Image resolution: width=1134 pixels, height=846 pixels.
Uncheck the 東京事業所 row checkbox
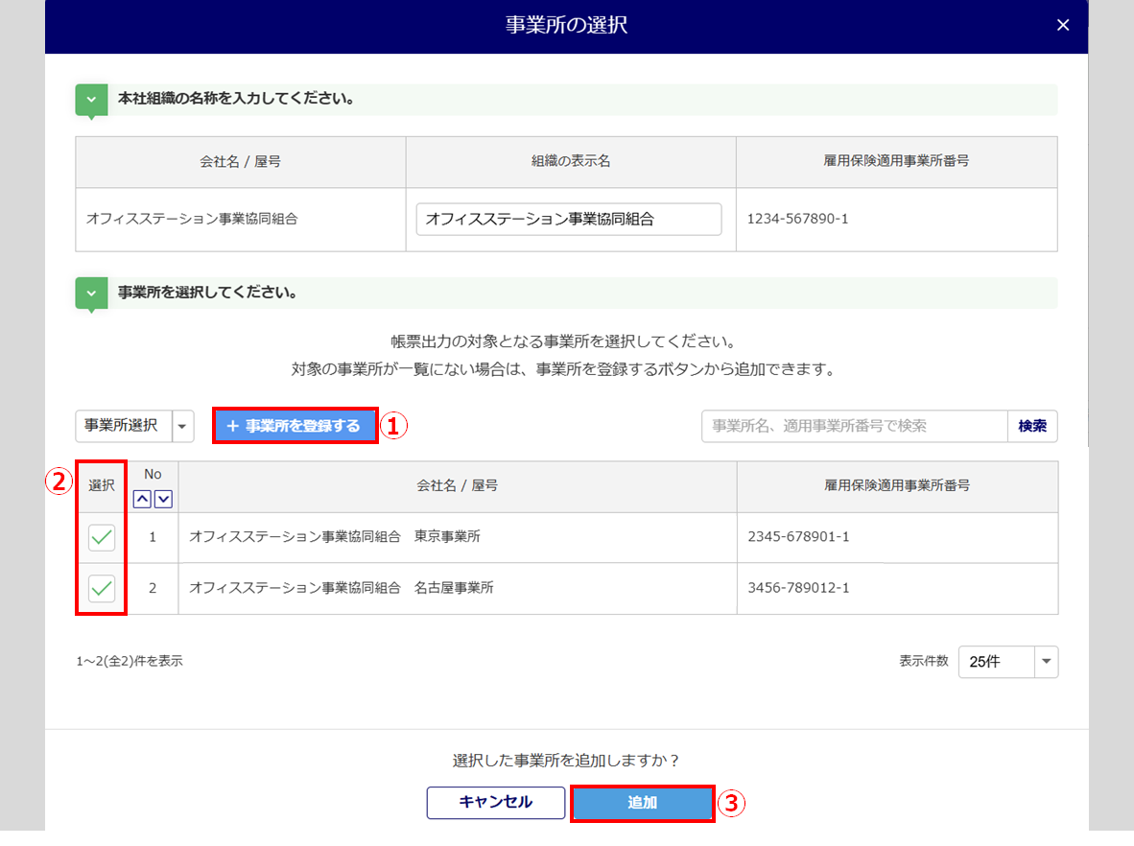pos(102,537)
